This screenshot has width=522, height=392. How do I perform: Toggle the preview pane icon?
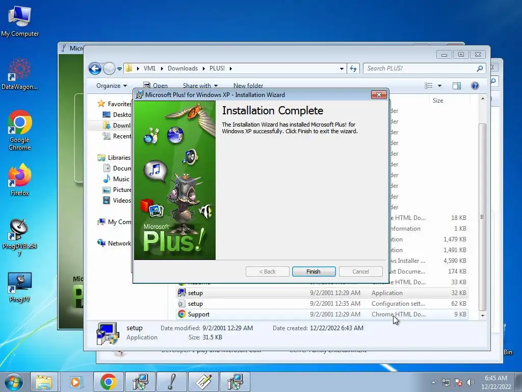point(457,86)
